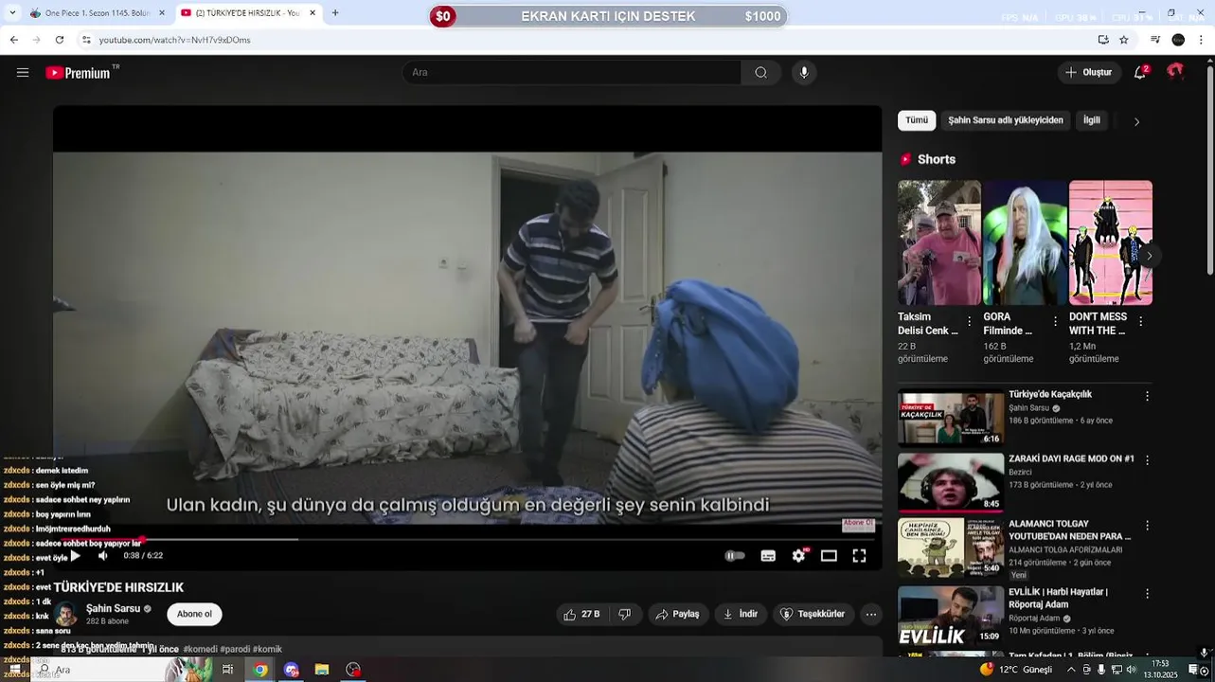Open Türkiye'de Kaçakçılık video
Image resolution: width=1215 pixels, height=682 pixels.
[x=951, y=418]
